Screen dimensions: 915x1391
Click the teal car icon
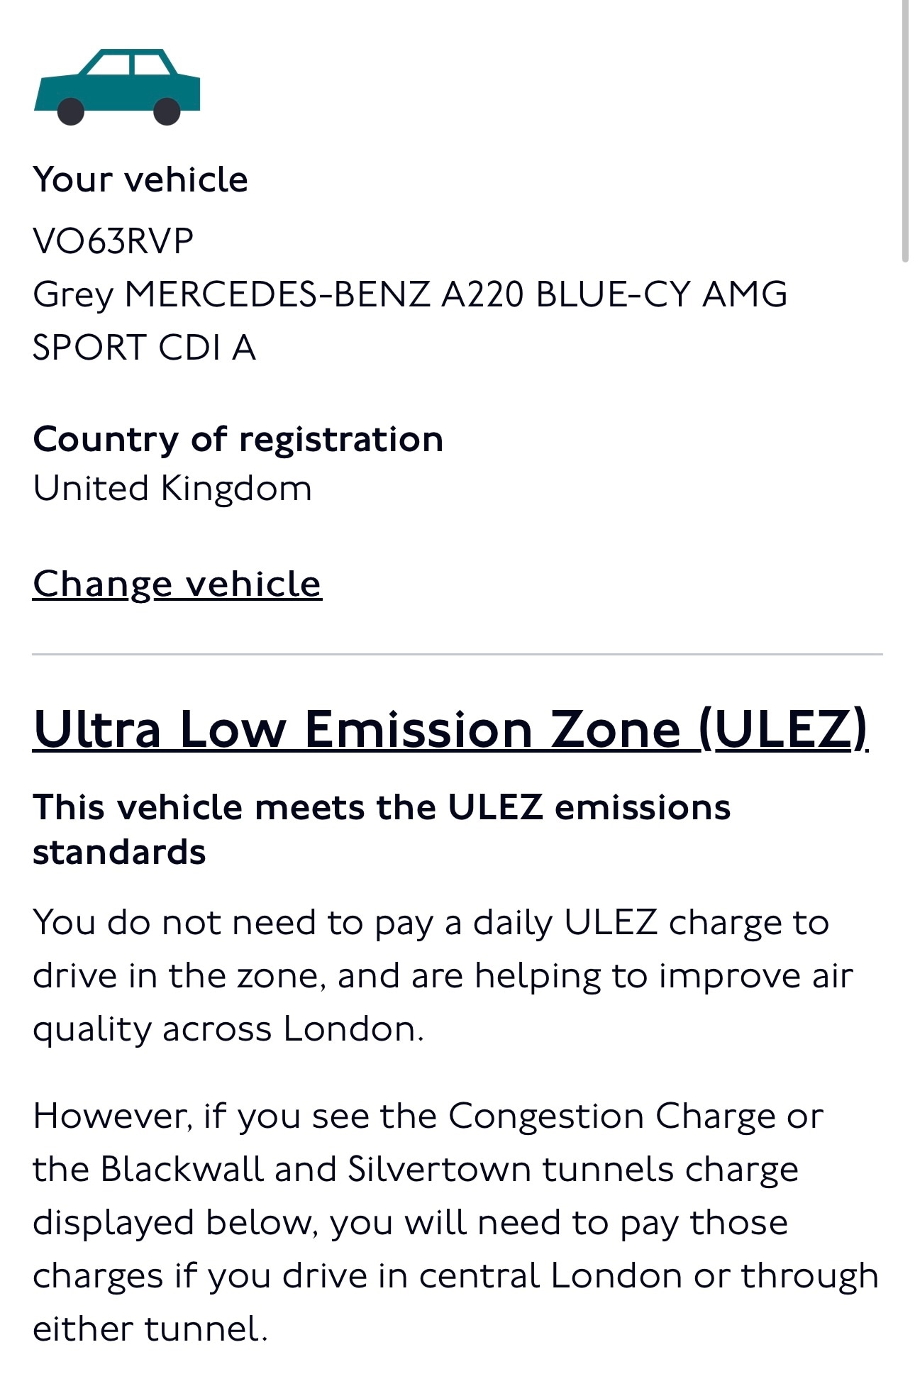[117, 87]
